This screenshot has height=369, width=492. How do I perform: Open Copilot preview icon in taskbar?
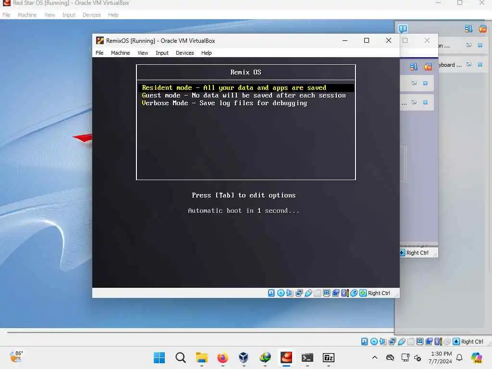point(476,357)
